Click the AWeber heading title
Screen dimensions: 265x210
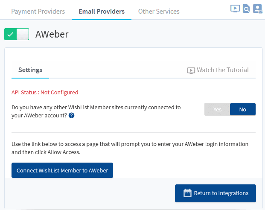52,34
